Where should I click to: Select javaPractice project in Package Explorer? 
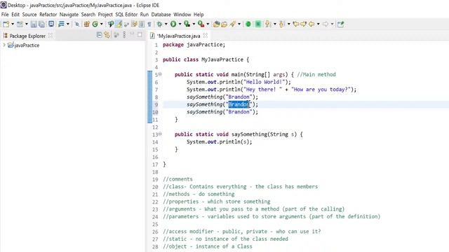[x=27, y=45]
